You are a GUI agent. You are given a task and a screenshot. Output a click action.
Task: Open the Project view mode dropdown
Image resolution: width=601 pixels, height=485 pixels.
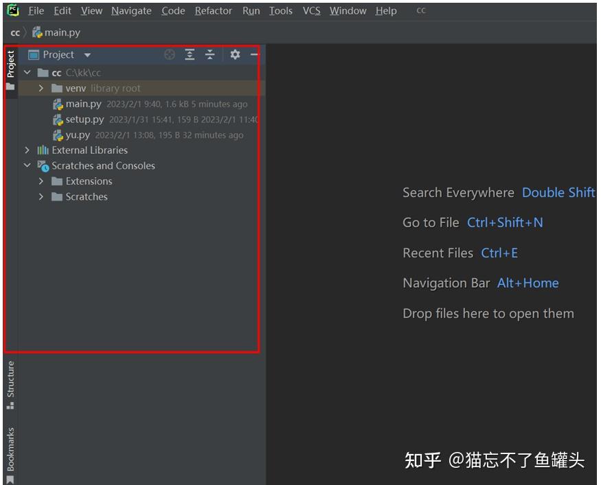pyautogui.click(x=87, y=54)
